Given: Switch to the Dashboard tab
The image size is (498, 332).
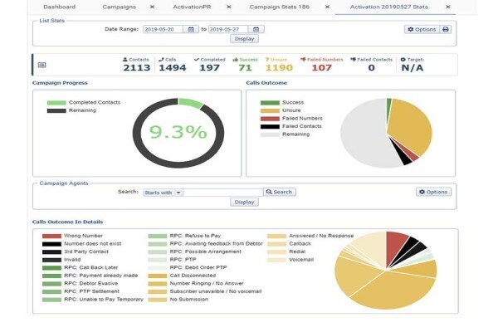Looking at the screenshot, I should click(60, 7).
